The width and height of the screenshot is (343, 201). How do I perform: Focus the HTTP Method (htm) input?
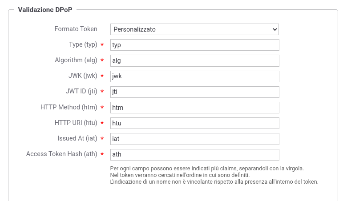[x=194, y=107]
